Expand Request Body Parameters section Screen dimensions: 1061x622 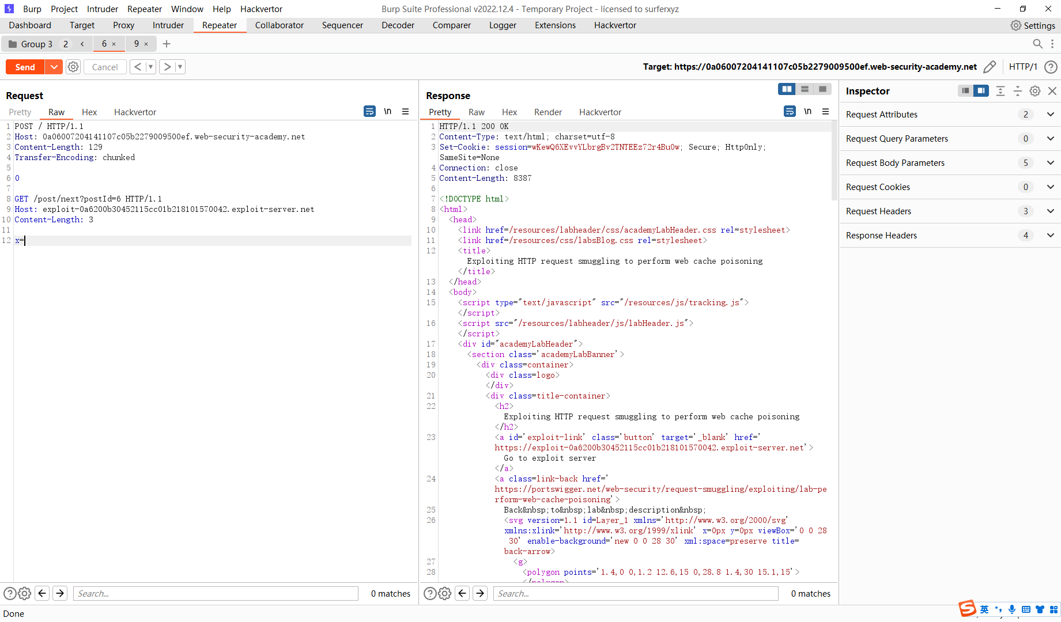(x=950, y=163)
